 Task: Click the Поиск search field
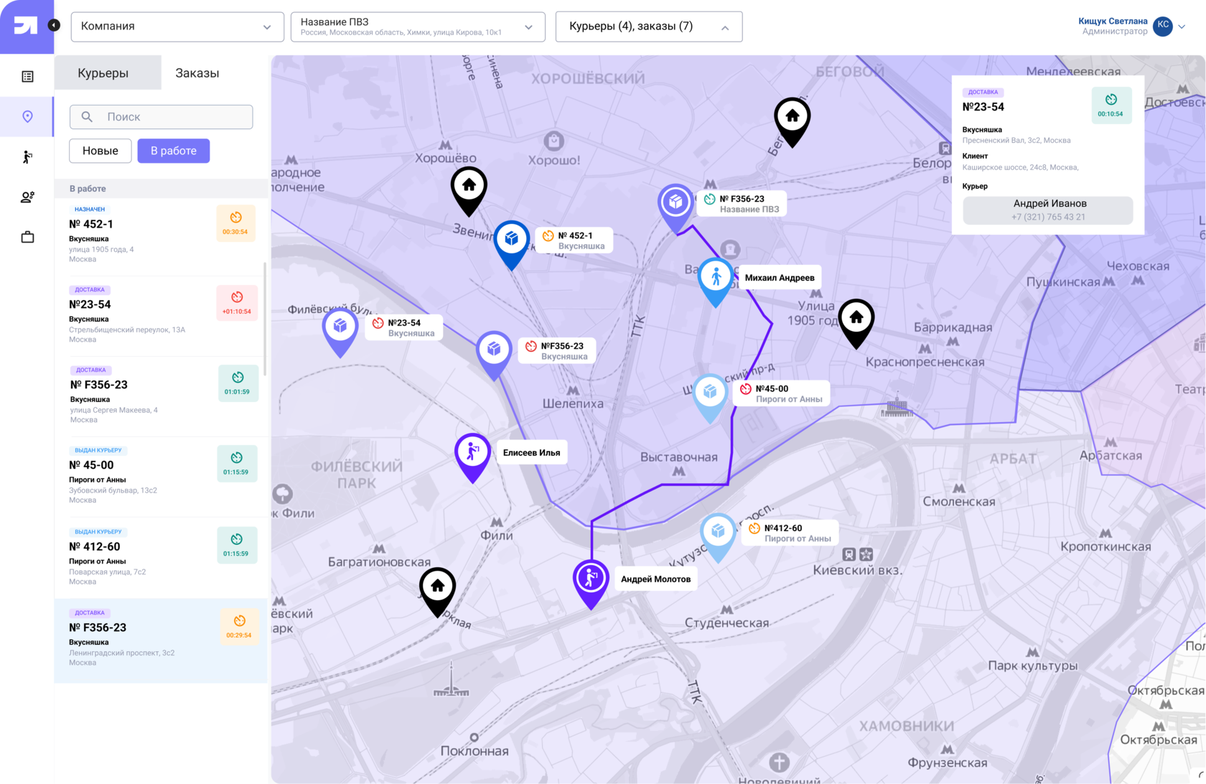162,116
